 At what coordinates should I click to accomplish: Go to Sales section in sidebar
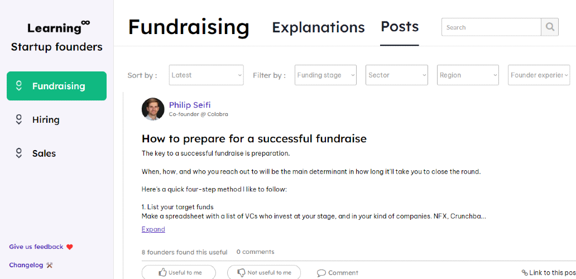44,153
